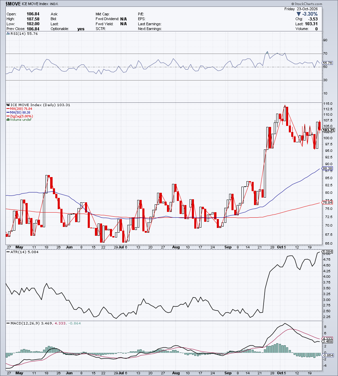Click the MACD histogram tag -0.864

[328, 355]
